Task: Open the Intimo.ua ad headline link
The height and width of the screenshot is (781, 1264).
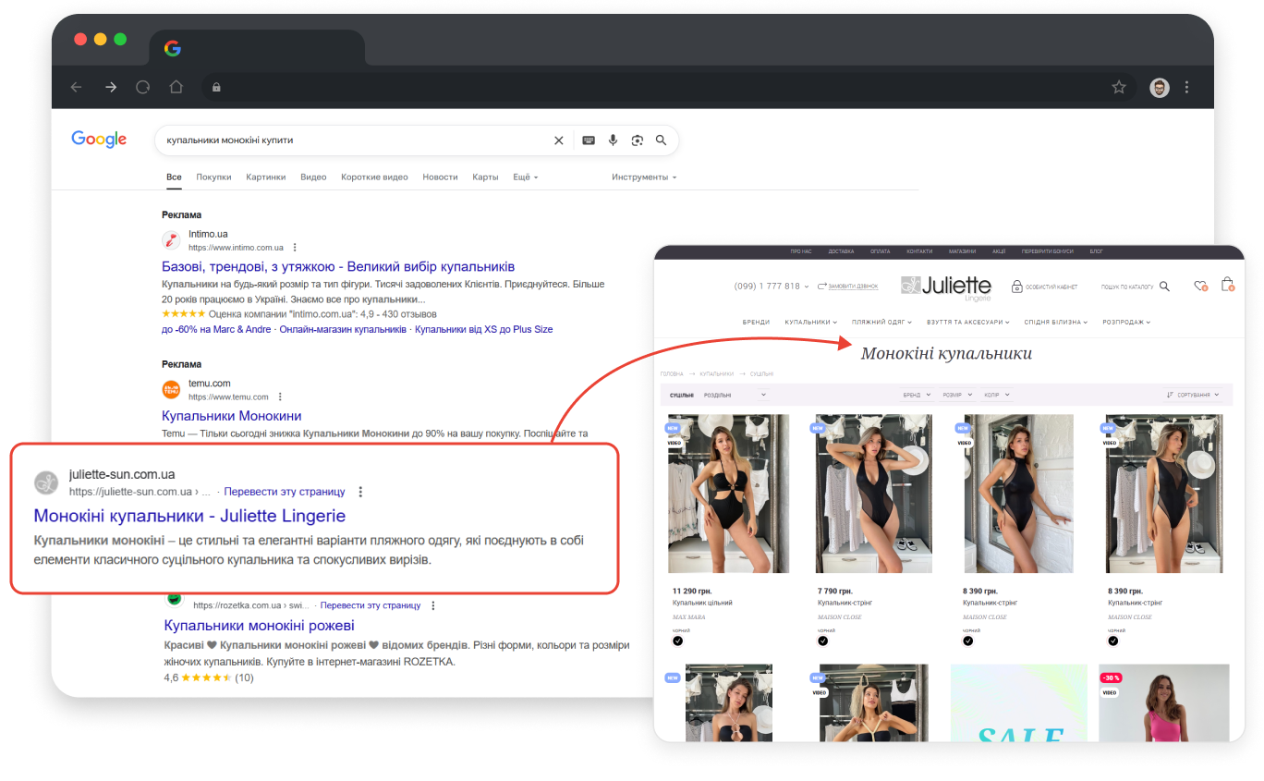Action: (x=338, y=266)
